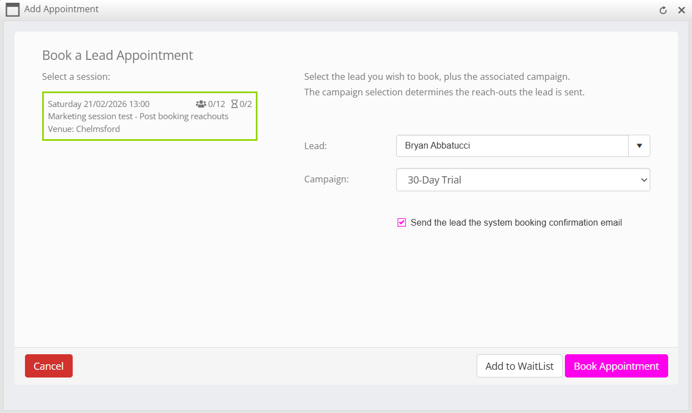The image size is (692, 413).
Task: Click the Venue: Chelmsford text
Action: 84,129
